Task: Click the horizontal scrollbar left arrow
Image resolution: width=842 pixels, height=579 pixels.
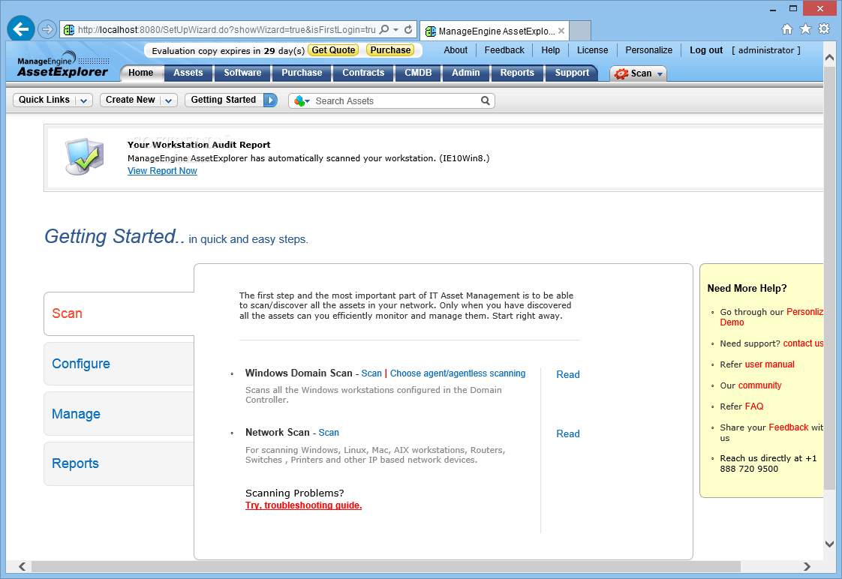Action: (22, 567)
